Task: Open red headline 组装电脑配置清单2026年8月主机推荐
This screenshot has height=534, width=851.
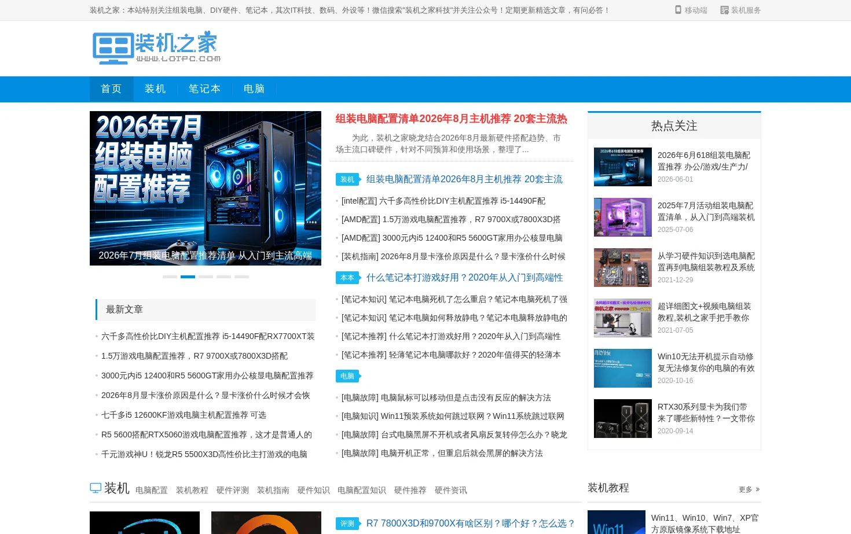Action: pos(452,119)
